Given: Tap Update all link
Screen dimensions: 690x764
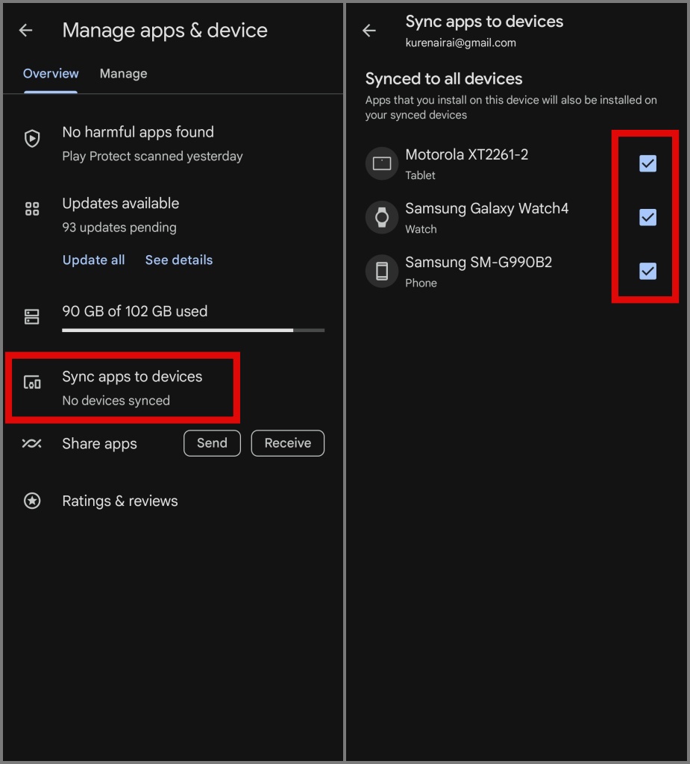Looking at the screenshot, I should 93,260.
